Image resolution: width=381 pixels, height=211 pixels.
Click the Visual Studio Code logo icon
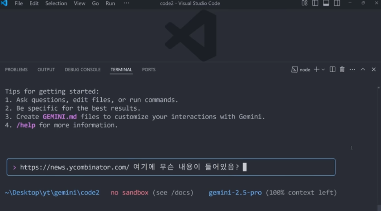pyautogui.click(x=4, y=3)
